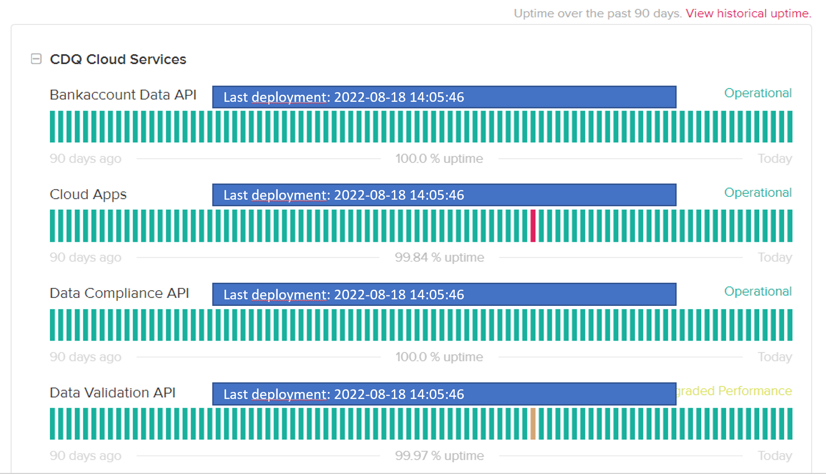
Task: Click the red outage bar in Cloud Apps
Action: click(x=533, y=226)
